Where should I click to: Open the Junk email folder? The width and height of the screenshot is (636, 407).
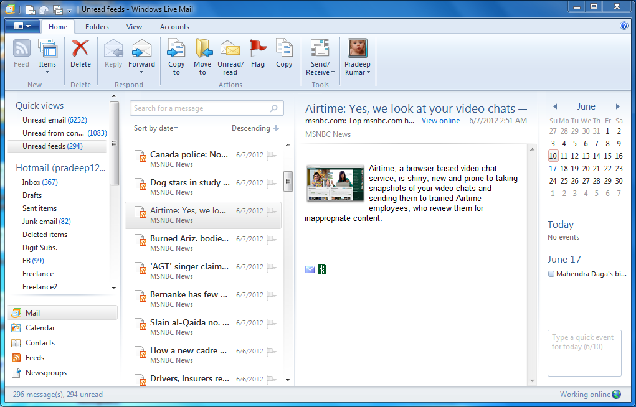tap(46, 222)
